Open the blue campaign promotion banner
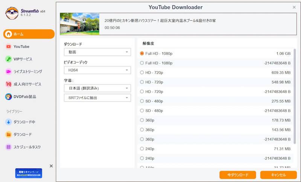The image size is (301, 182). click(29, 173)
